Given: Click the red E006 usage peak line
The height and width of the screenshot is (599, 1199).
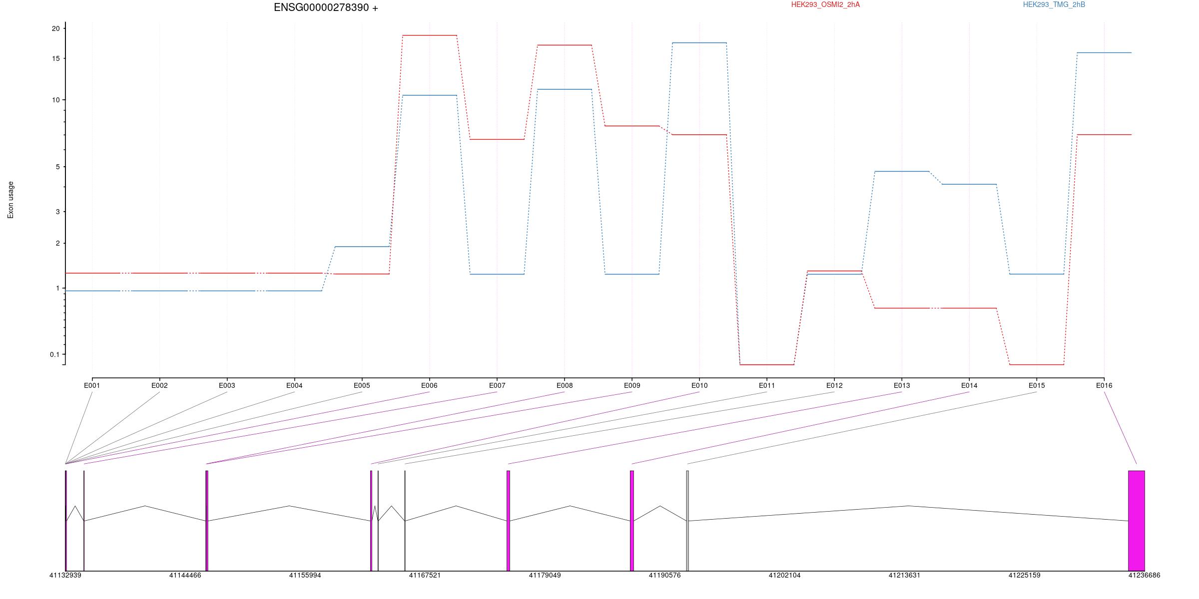Looking at the screenshot, I should [x=430, y=35].
